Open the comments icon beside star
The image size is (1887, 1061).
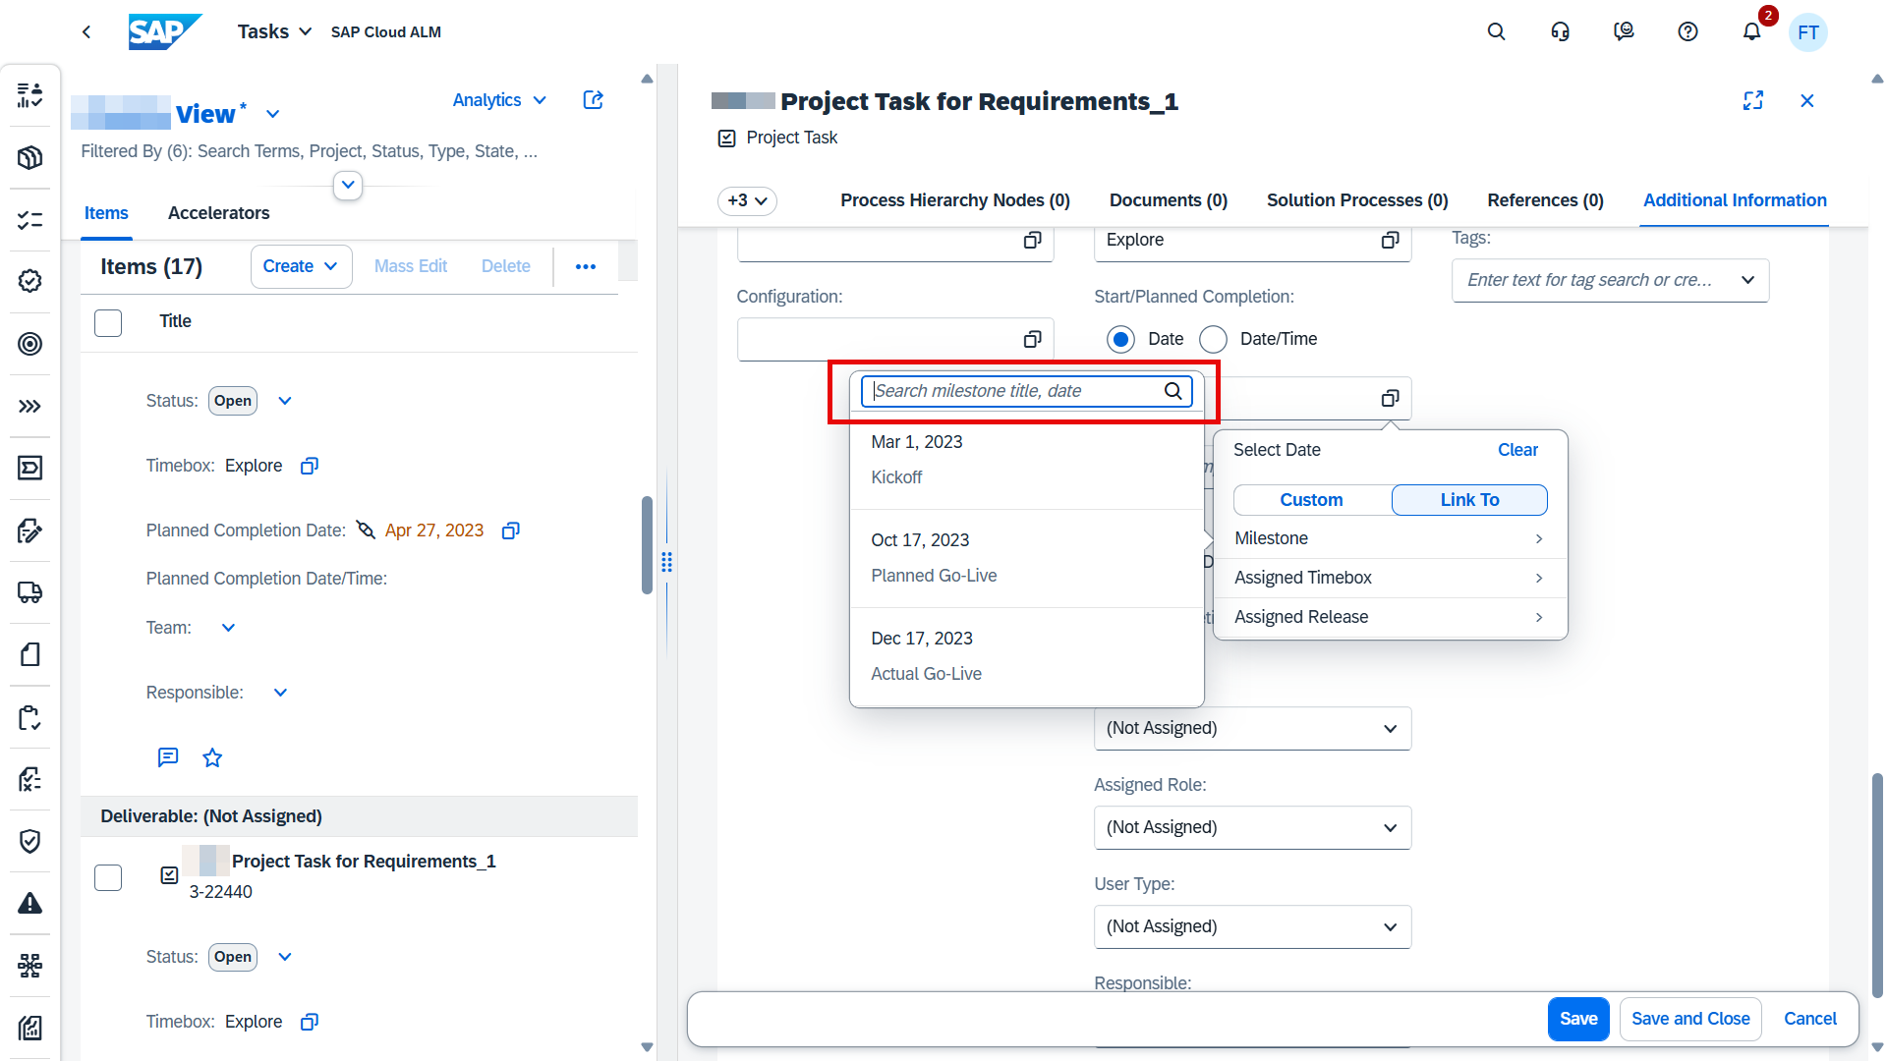click(x=168, y=757)
